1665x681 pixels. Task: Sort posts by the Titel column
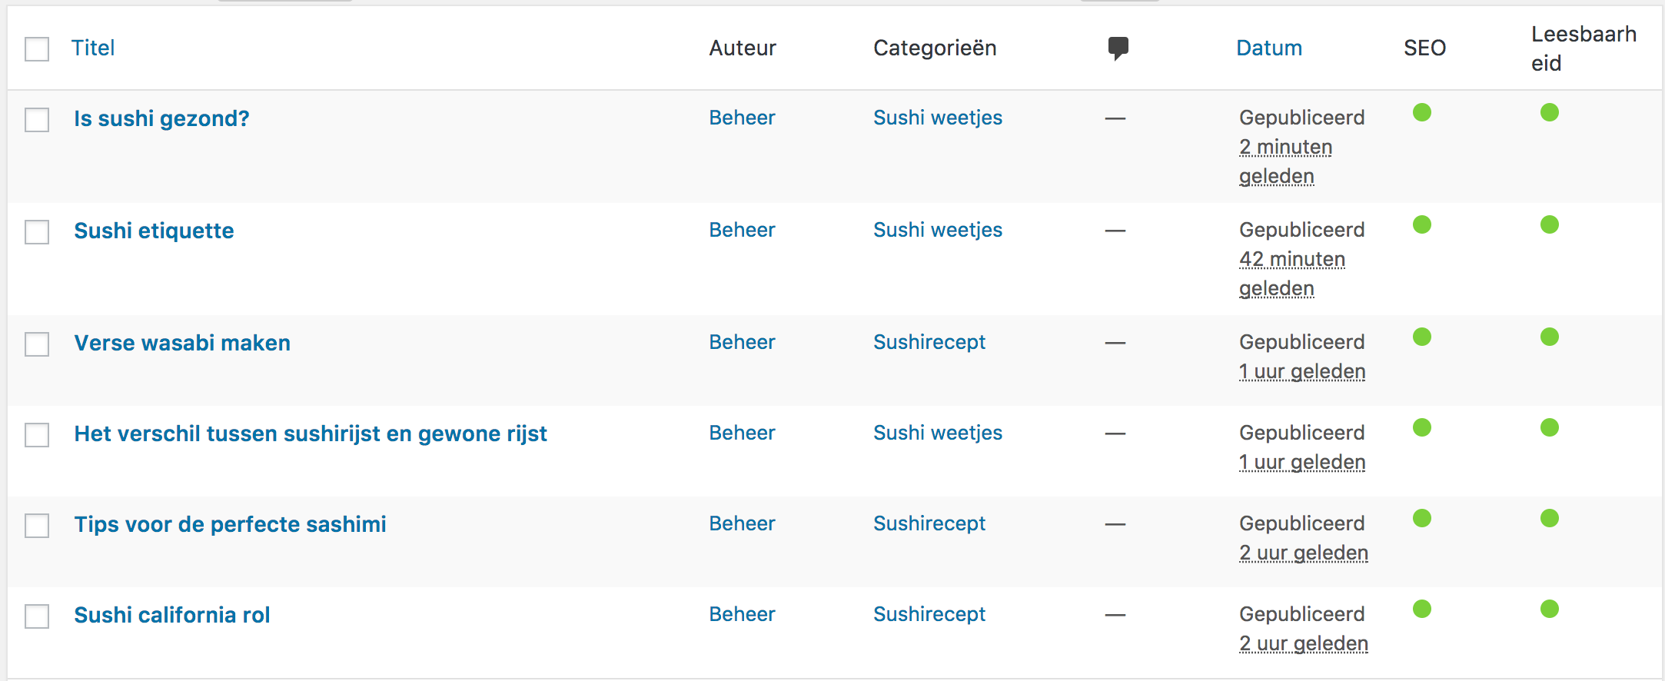(x=93, y=48)
